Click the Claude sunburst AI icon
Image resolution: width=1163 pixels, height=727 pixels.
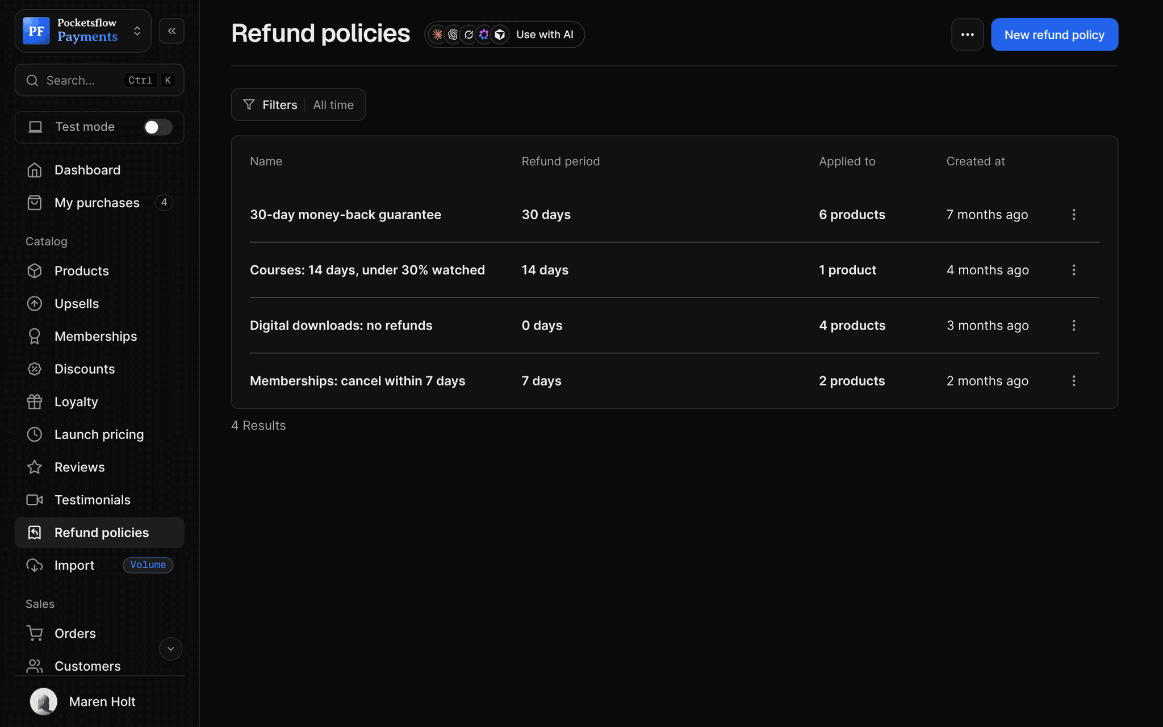pos(437,35)
